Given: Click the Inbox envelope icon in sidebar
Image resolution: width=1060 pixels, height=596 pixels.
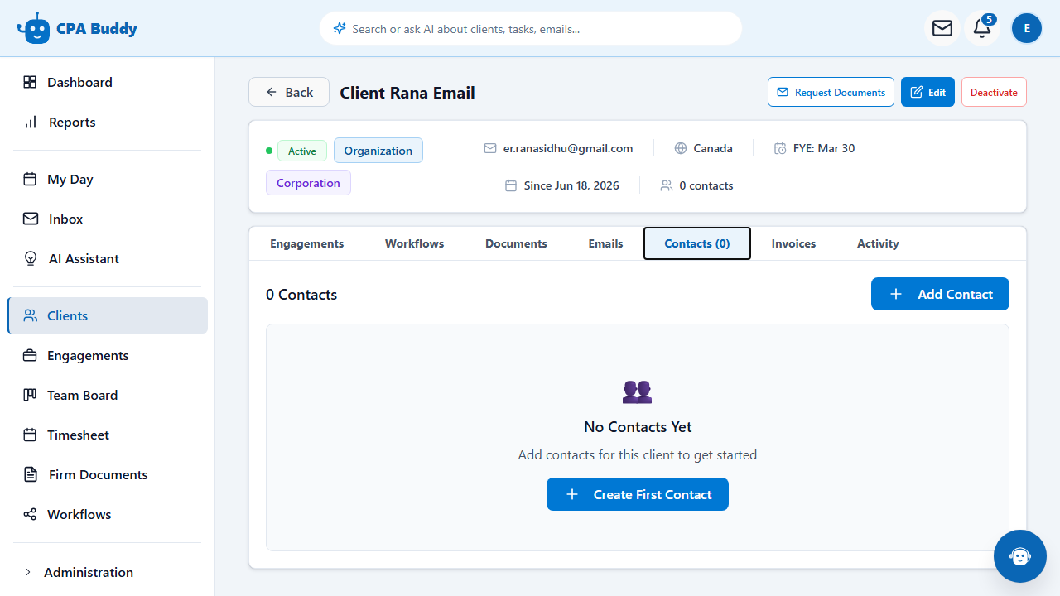Looking at the screenshot, I should [x=31, y=219].
